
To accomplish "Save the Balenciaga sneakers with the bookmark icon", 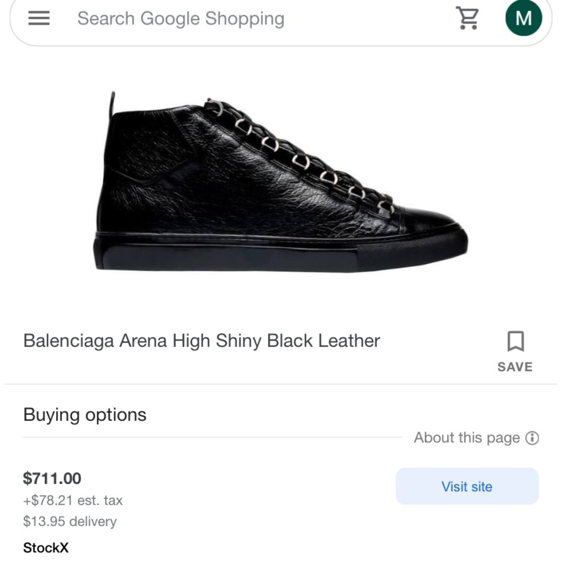I will point(514,341).
